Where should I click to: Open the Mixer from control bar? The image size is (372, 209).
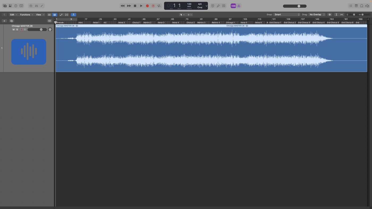[x=36, y=6]
